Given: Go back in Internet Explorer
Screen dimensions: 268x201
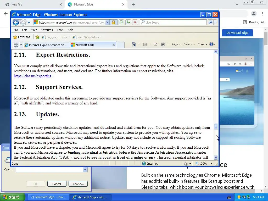Looking at the screenshot, I should point(16,22).
